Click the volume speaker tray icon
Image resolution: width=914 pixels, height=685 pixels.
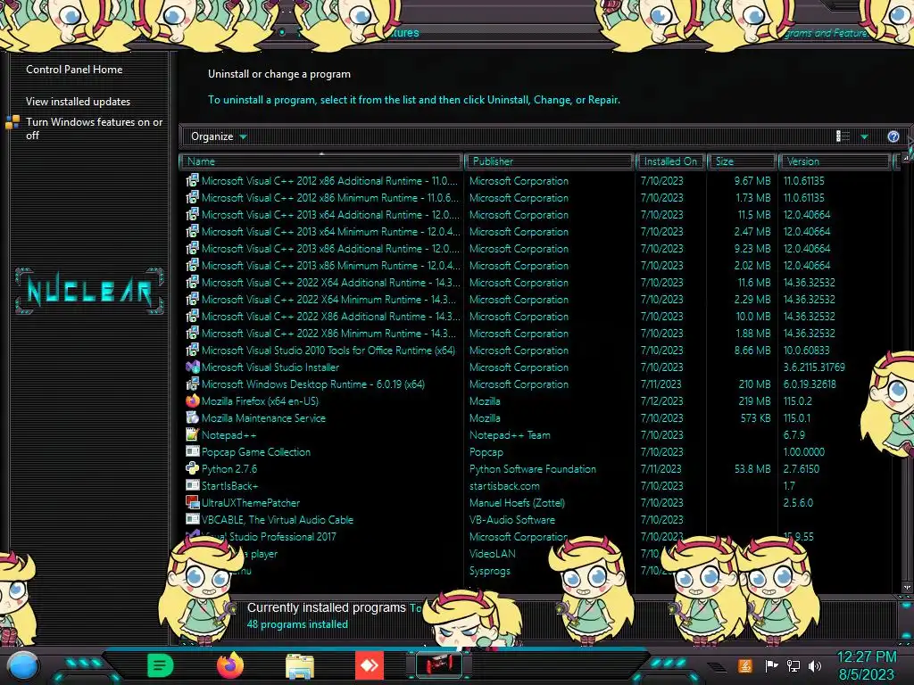(x=814, y=665)
